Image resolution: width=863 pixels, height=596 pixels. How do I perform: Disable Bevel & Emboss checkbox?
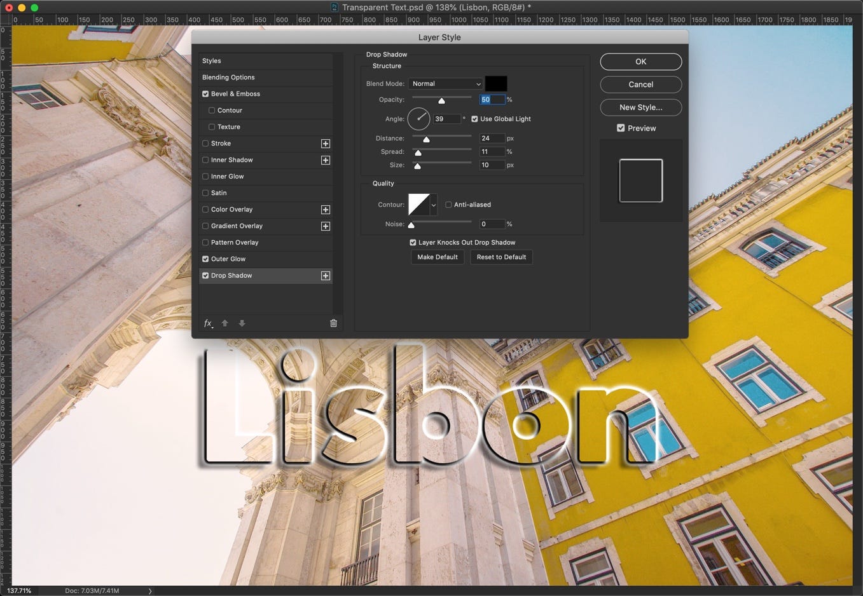pos(205,94)
